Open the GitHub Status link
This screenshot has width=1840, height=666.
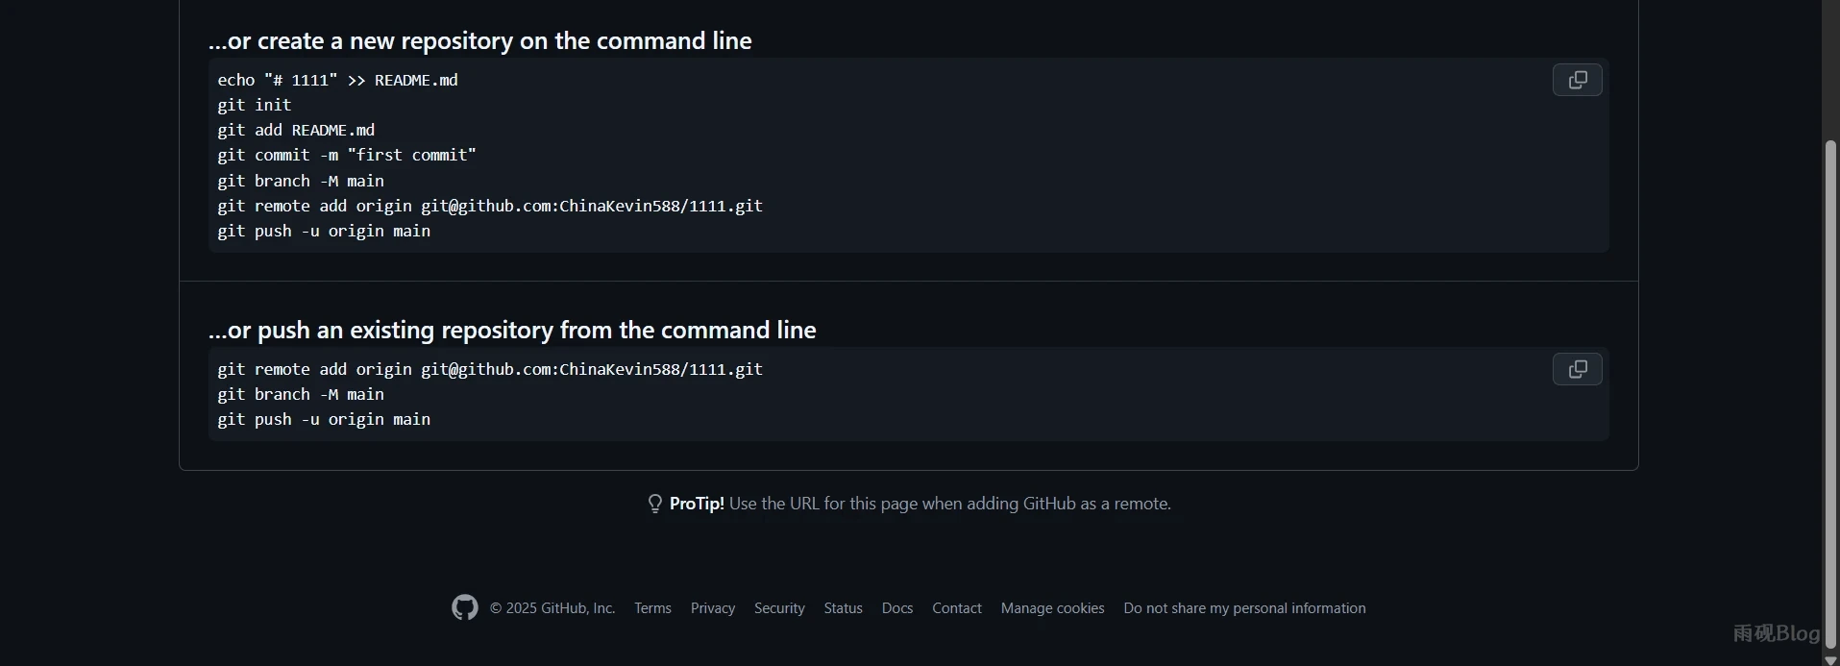[x=843, y=608]
